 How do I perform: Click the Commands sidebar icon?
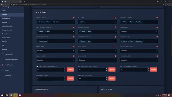2,54
